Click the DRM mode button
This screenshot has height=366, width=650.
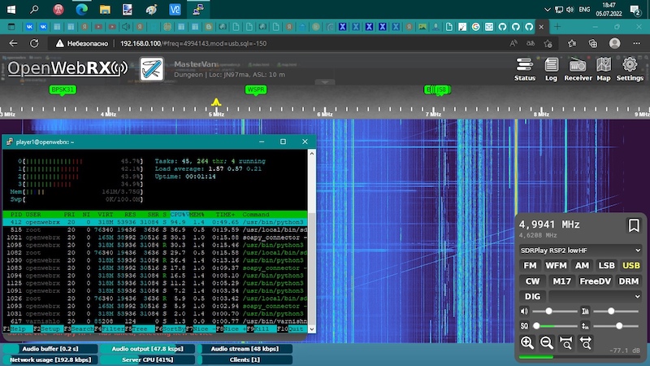[x=629, y=281]
